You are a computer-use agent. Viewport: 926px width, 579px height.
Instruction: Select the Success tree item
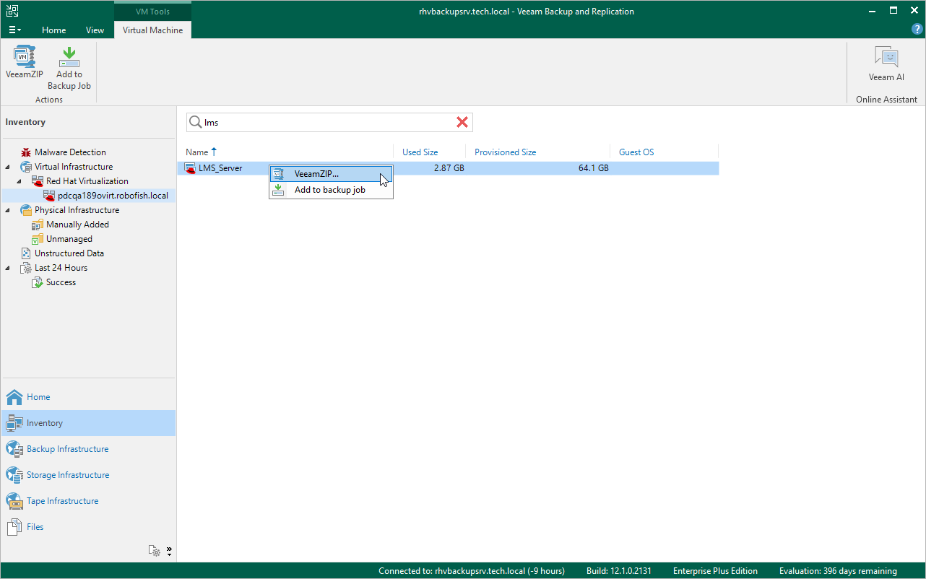click(x=61, y=282)
